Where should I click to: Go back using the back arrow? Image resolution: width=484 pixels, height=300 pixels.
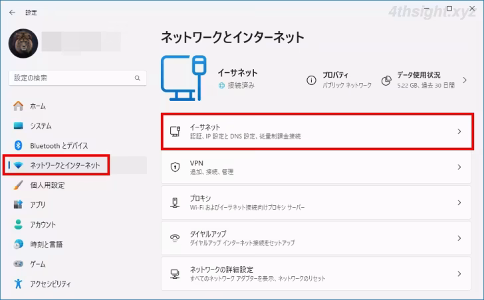tap(12, 13)
